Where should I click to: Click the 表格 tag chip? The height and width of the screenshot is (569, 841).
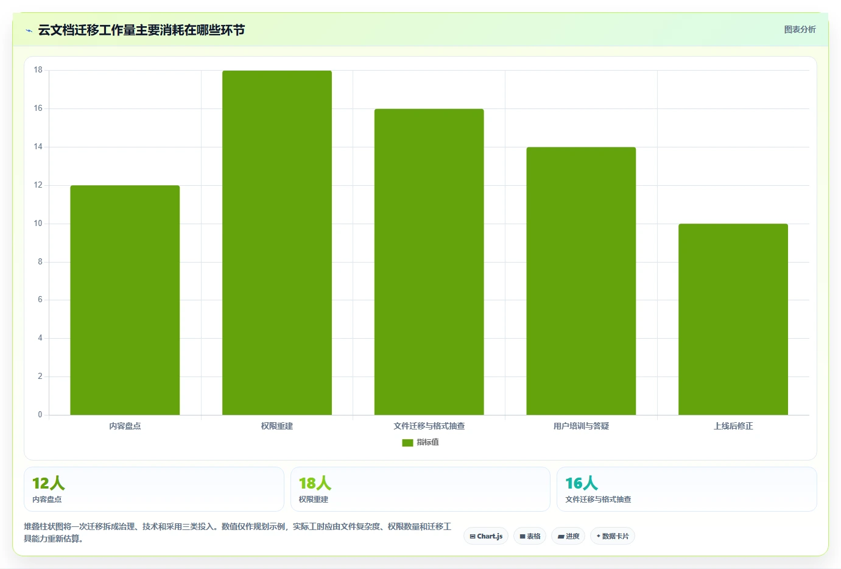530,536
